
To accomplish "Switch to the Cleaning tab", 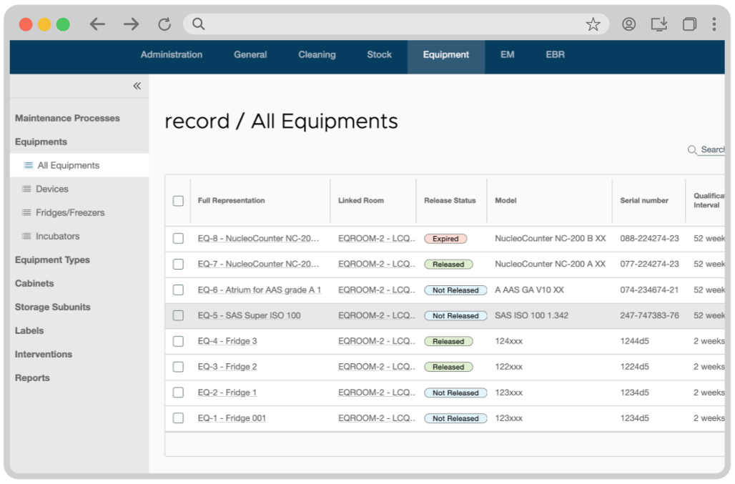I will coord(317,55).
